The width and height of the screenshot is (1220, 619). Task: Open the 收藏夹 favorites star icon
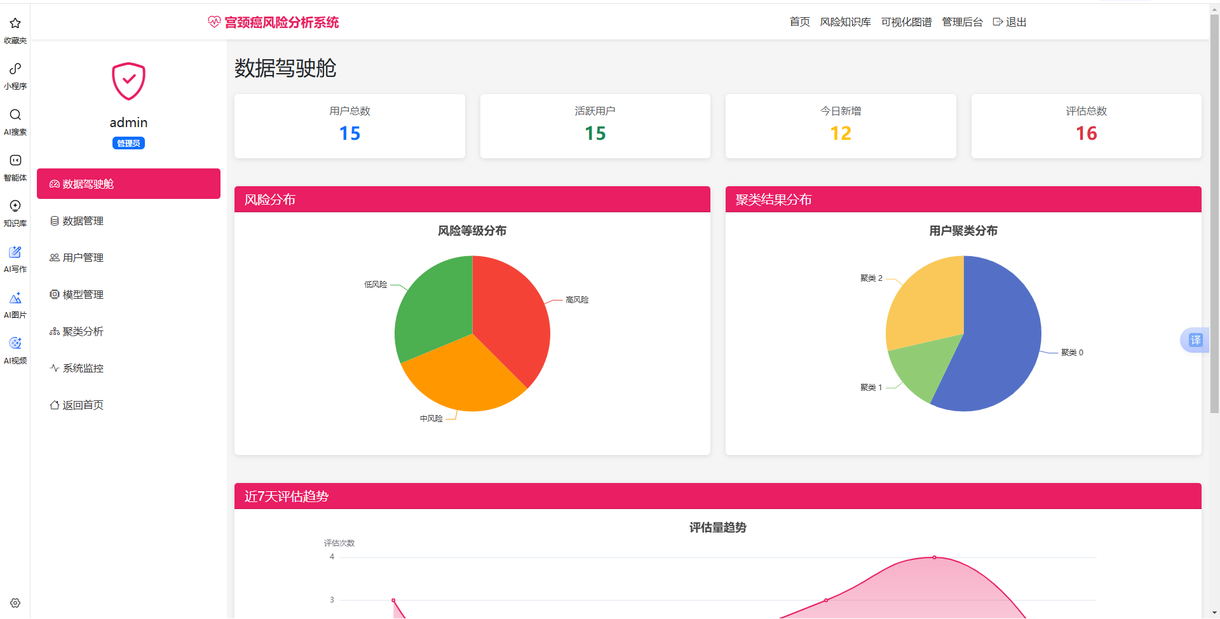(15, 24)
